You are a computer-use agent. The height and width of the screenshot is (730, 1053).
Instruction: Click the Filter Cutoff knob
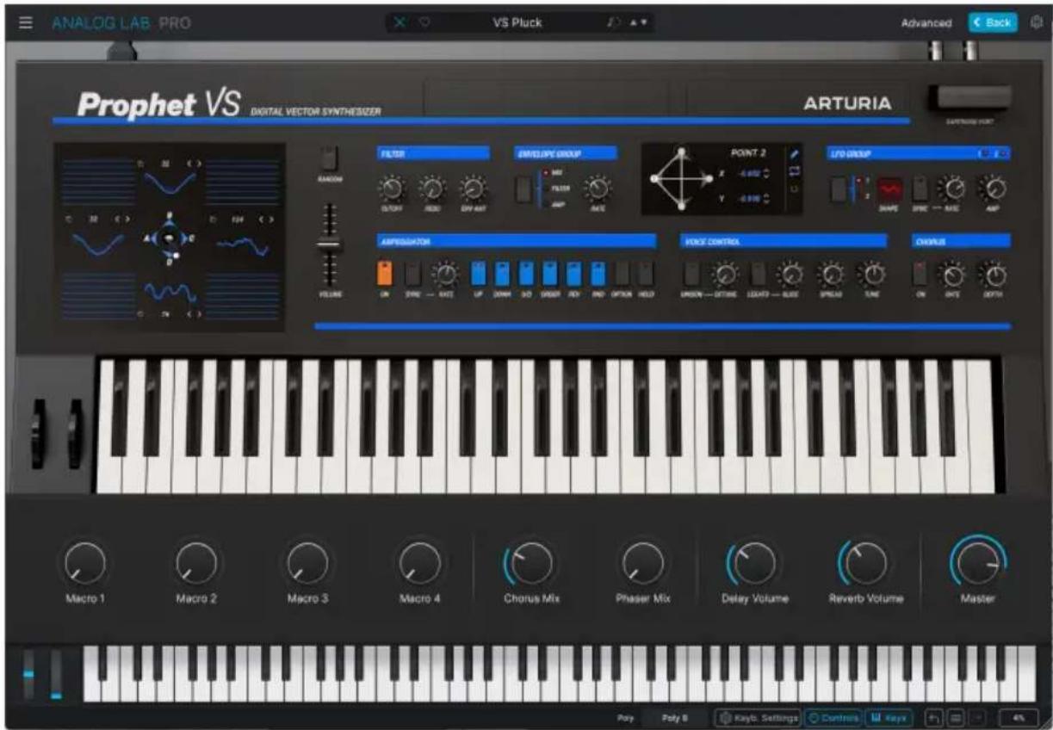(391, 189)
